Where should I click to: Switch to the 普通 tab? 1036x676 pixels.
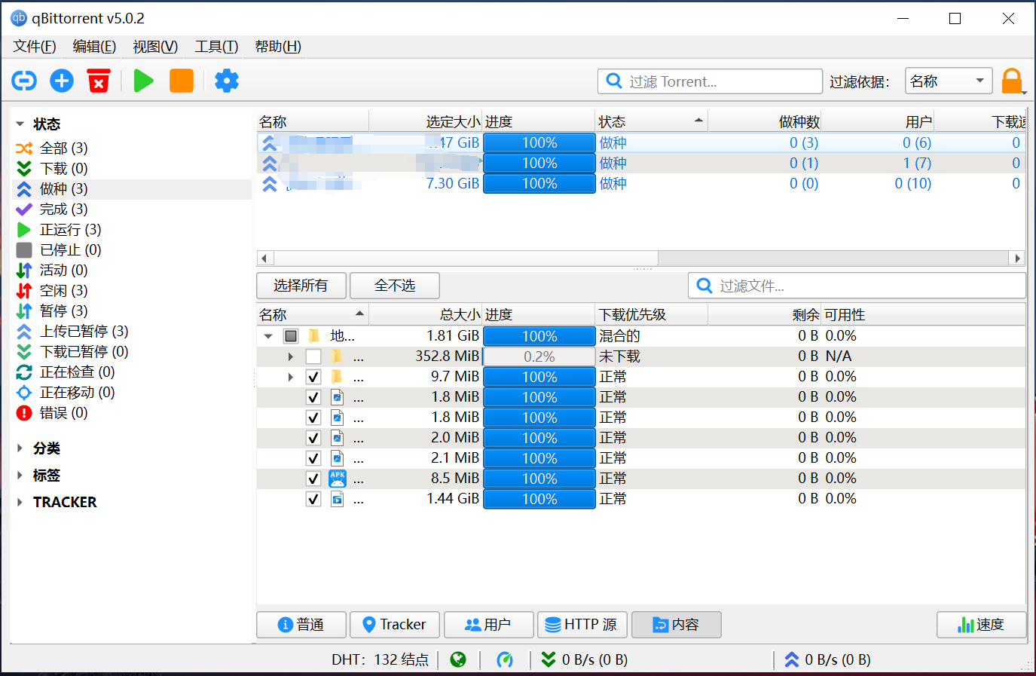pos(301,625)
